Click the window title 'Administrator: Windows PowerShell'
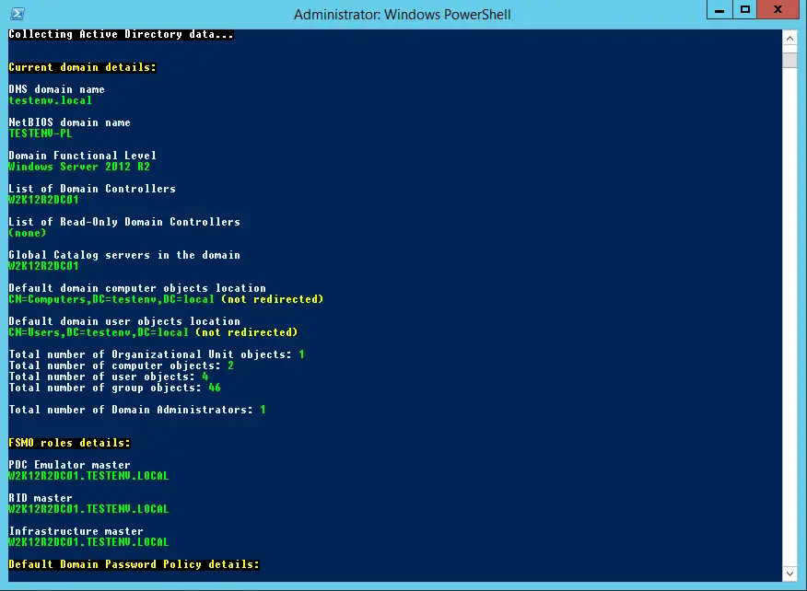The image size is (807, 591). [x=402, y=15]
